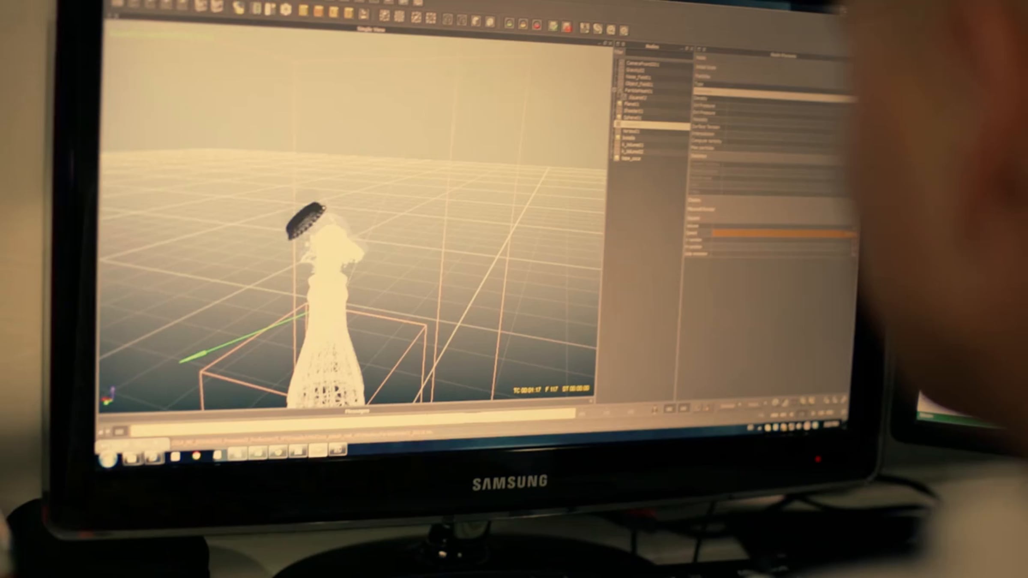Viewport: 1028px width, 578px height.
Task: Click the green checkmark toolbar icon
Action: (553, 26)
